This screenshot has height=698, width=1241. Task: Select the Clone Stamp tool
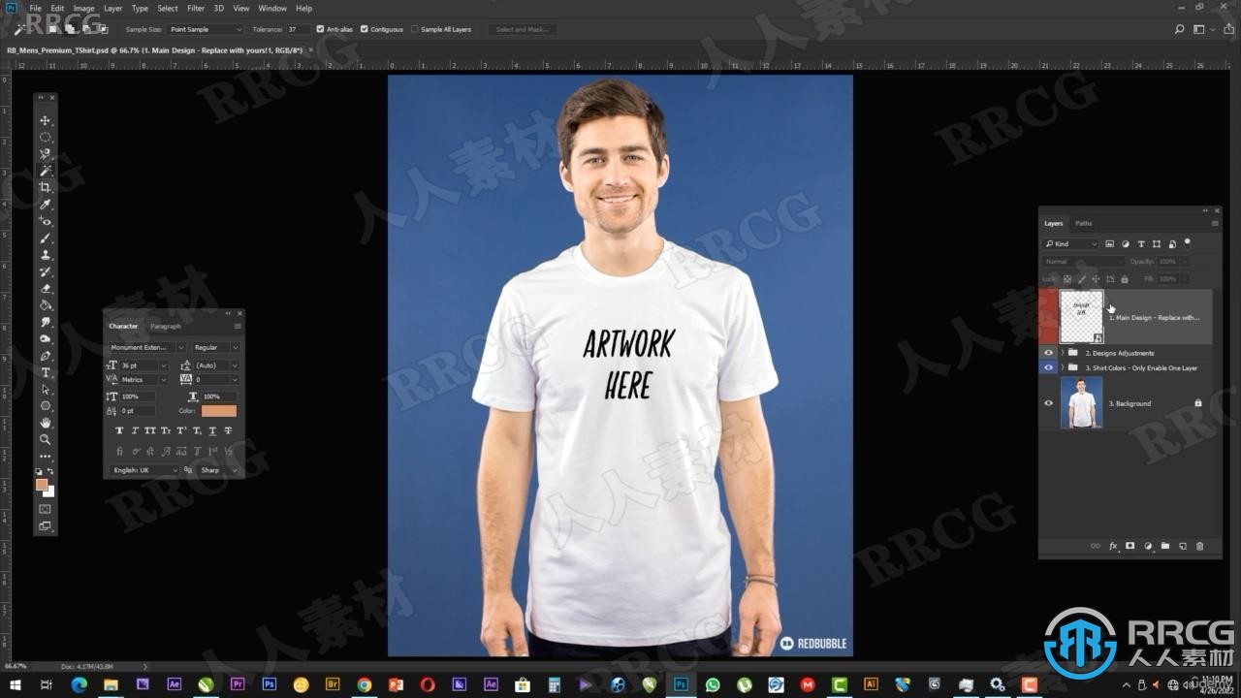click(x=45, y=255)
